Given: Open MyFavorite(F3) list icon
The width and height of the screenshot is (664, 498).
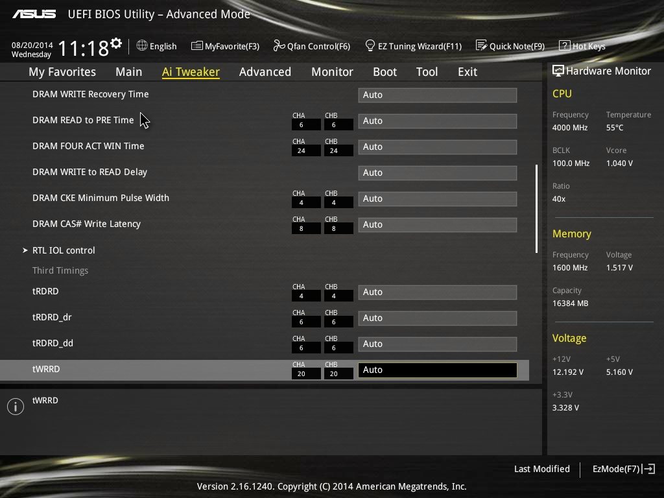Looking at the screenshot, I should point(197,46).
